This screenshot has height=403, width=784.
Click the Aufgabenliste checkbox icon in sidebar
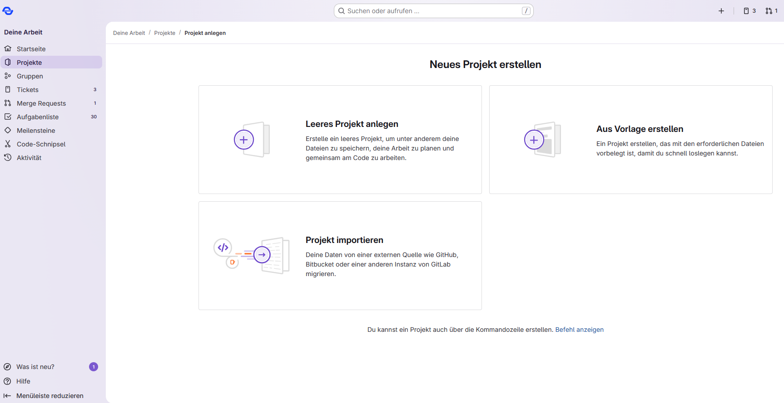[x=8, y=117]
